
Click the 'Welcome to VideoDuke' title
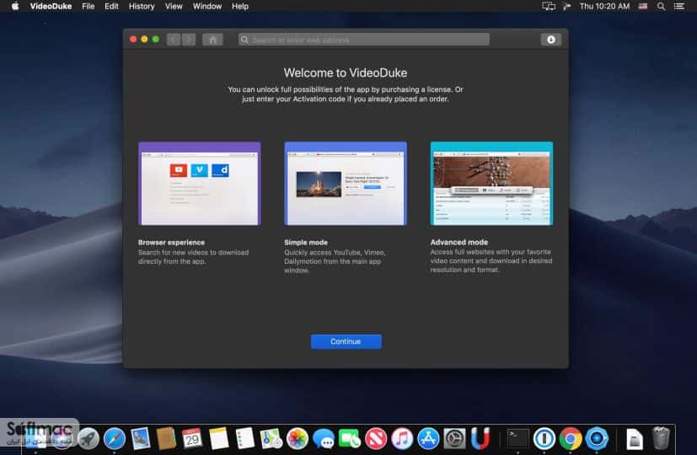pyautogui.click(x=346, y=72)
